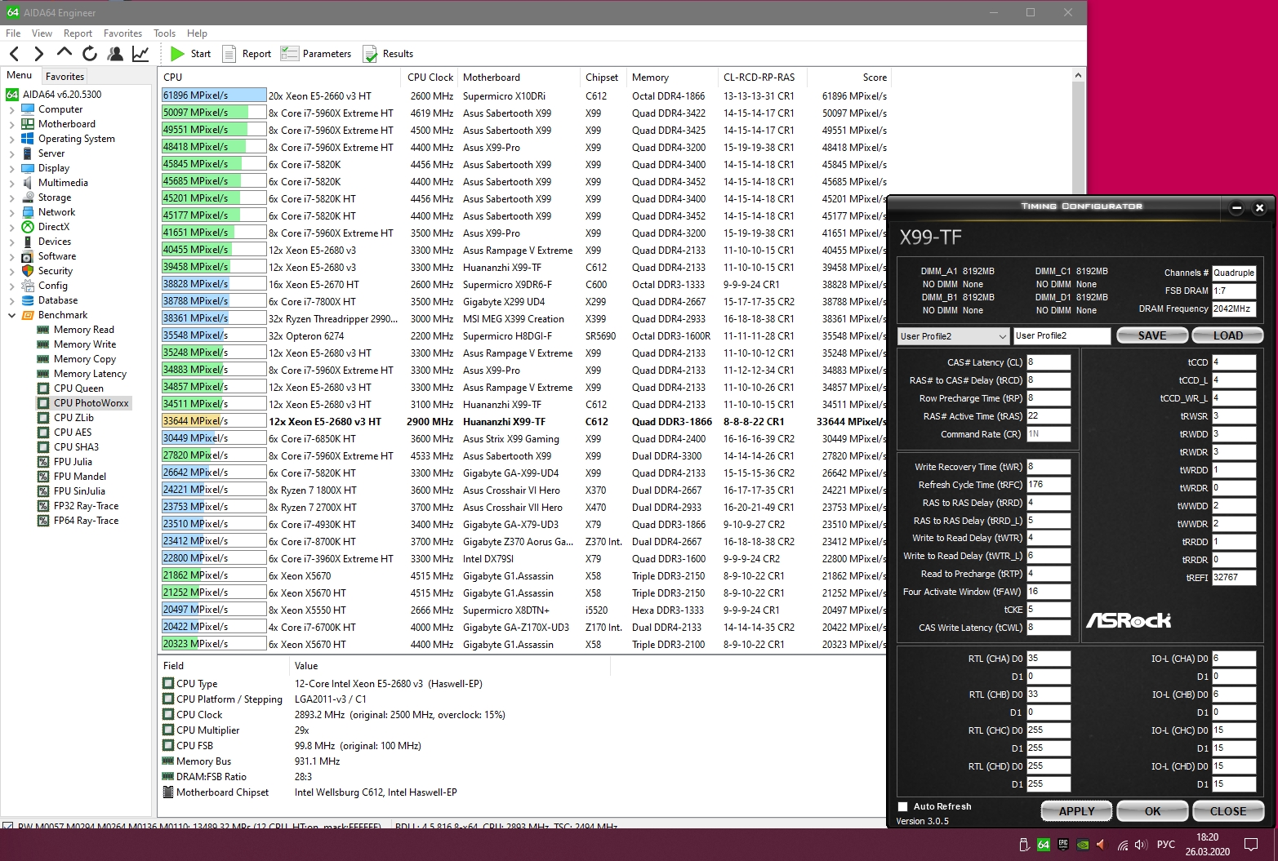Select the Computer icon in the tree
The height and width of the screenshot is (861, 1278).
(28, 109)
